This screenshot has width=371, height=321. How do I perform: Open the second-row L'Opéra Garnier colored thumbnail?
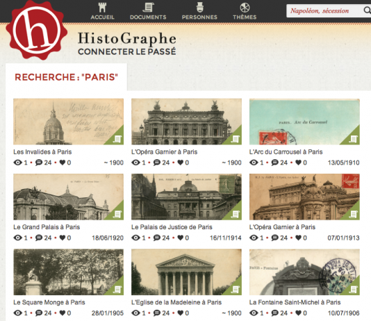tap(304, 197)
